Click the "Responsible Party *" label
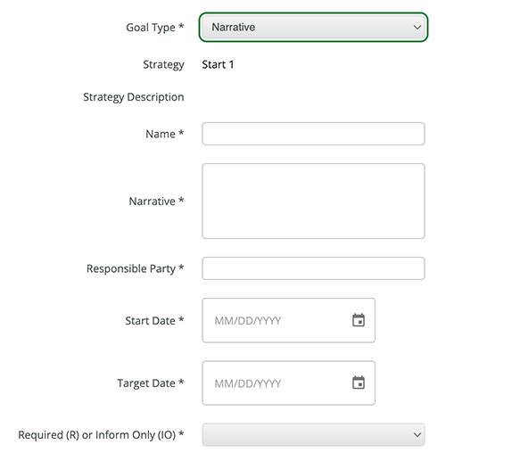Image resolution: width=512 pixels, height=469 pixels. [136, 268]
